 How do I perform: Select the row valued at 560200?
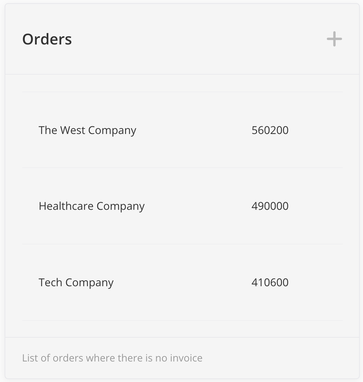tap(182, 130)
